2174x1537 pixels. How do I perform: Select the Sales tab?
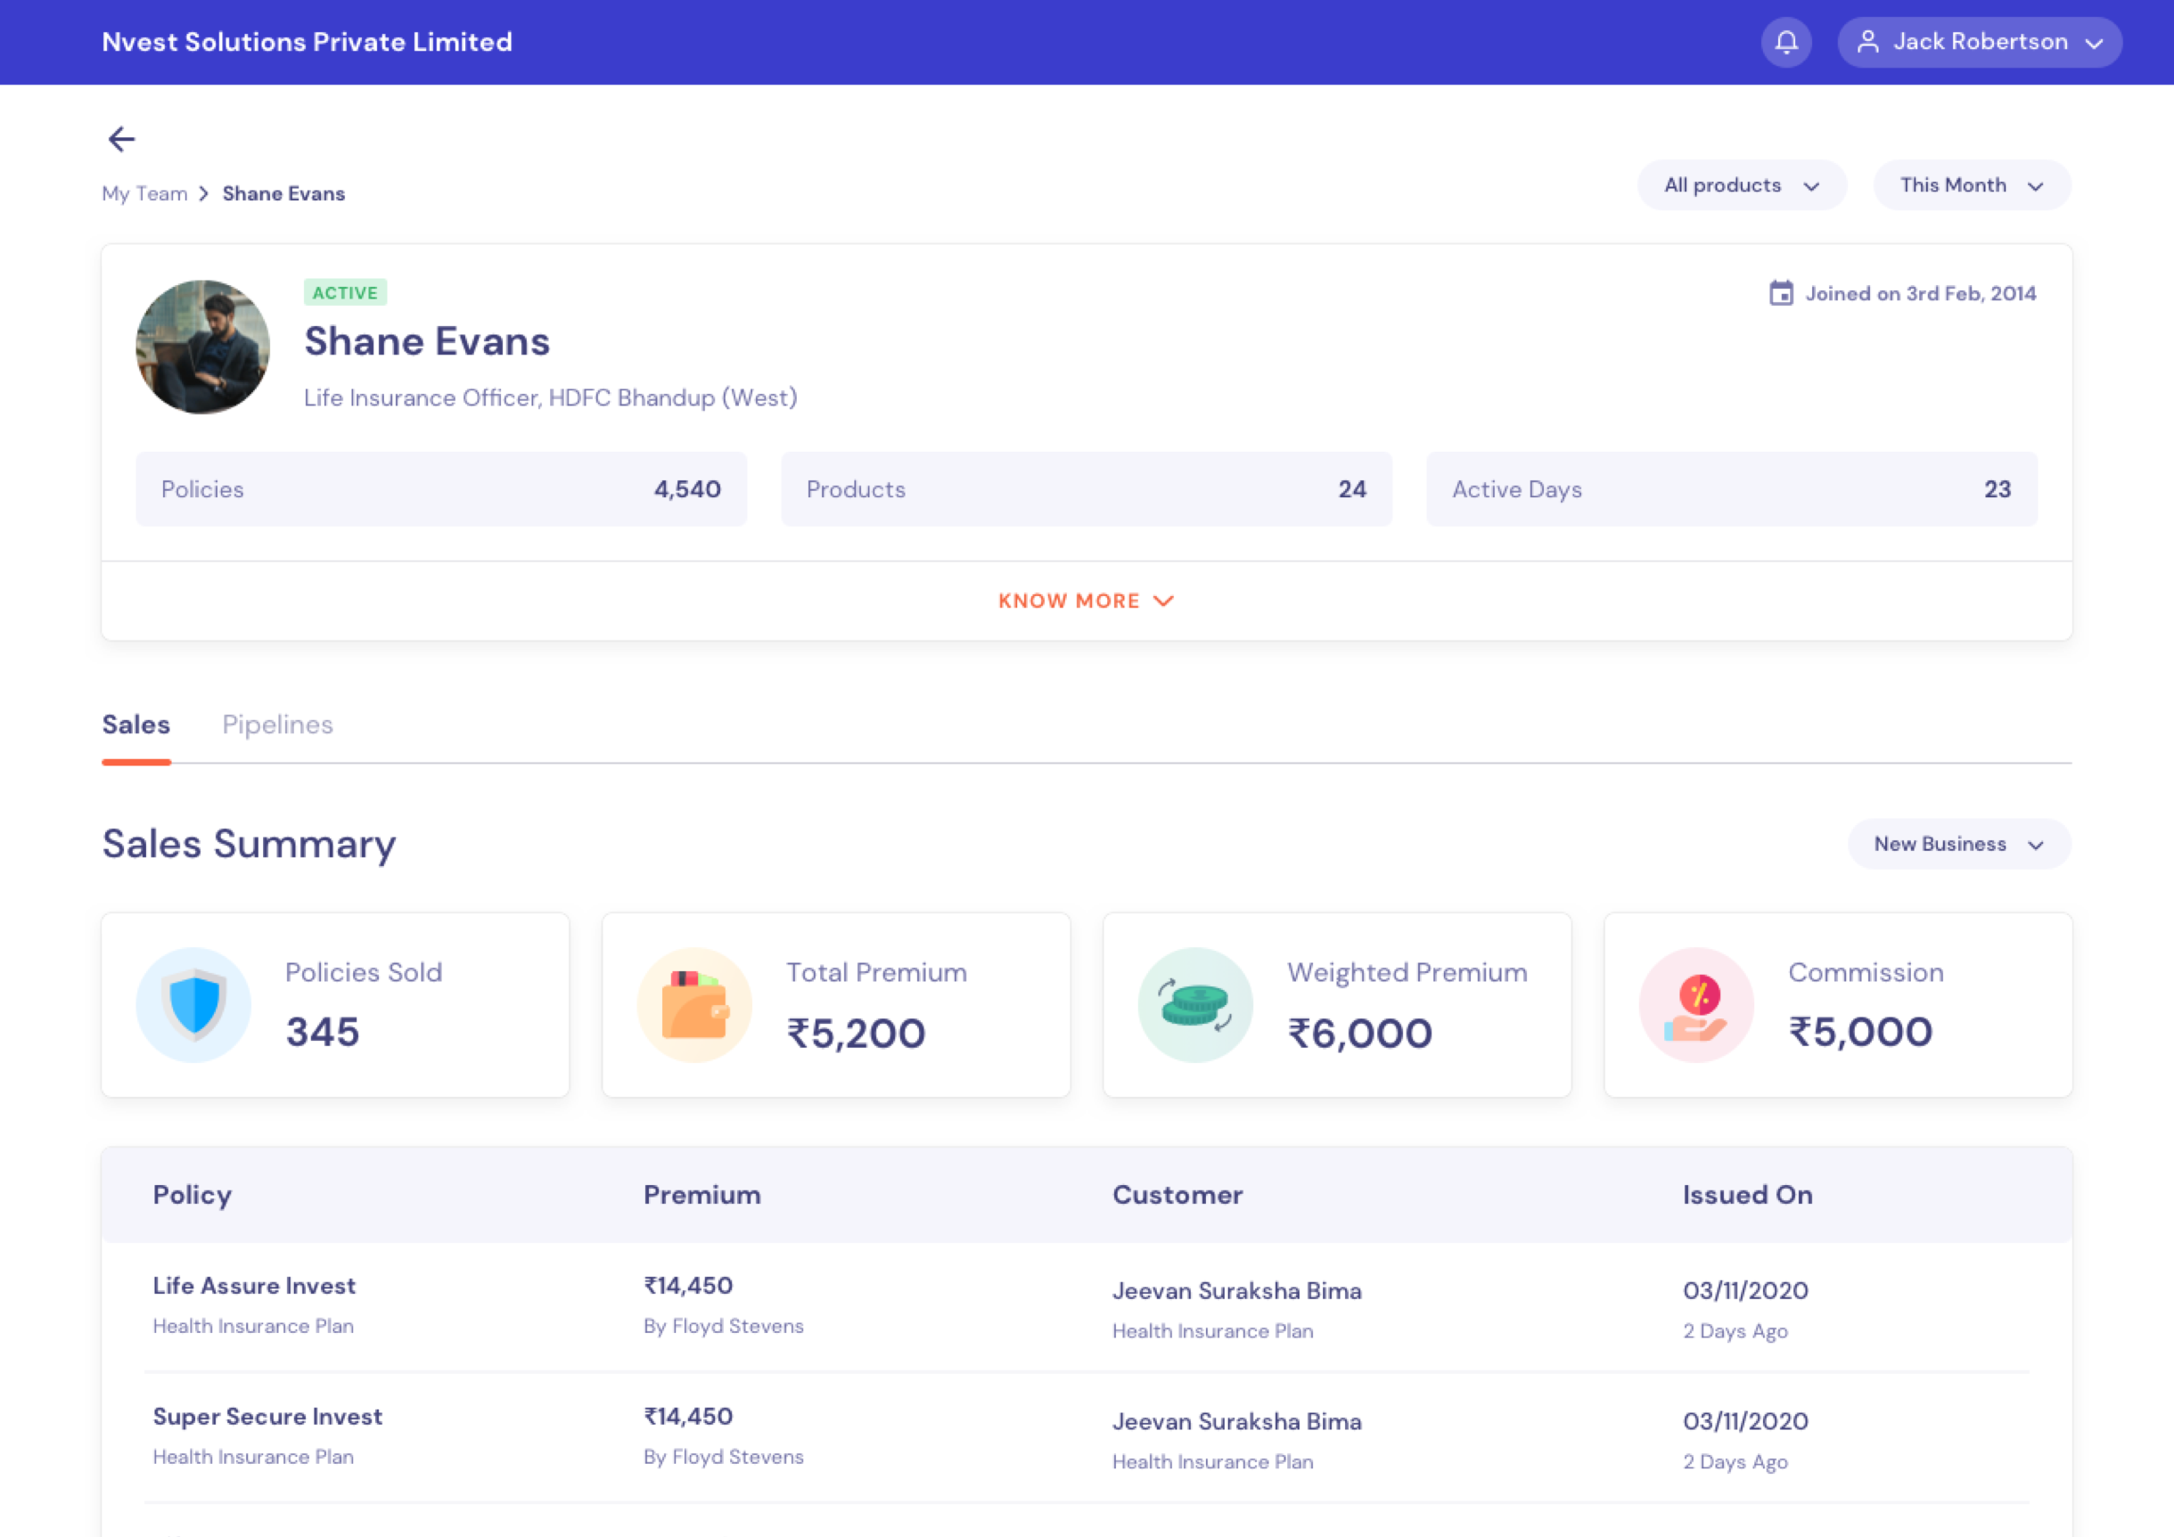[136, 725]
